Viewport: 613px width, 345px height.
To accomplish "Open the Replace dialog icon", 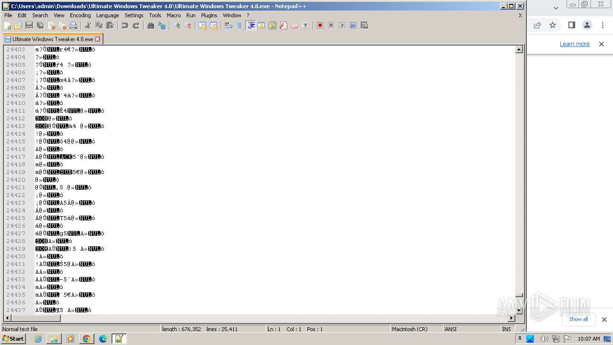I will click(x=162, y=25).
